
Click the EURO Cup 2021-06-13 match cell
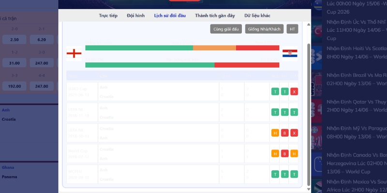(x=82, y=92)
